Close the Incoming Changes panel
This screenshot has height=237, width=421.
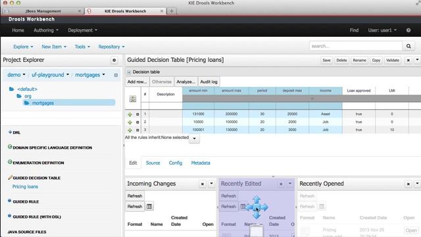(x=203, y=184)
